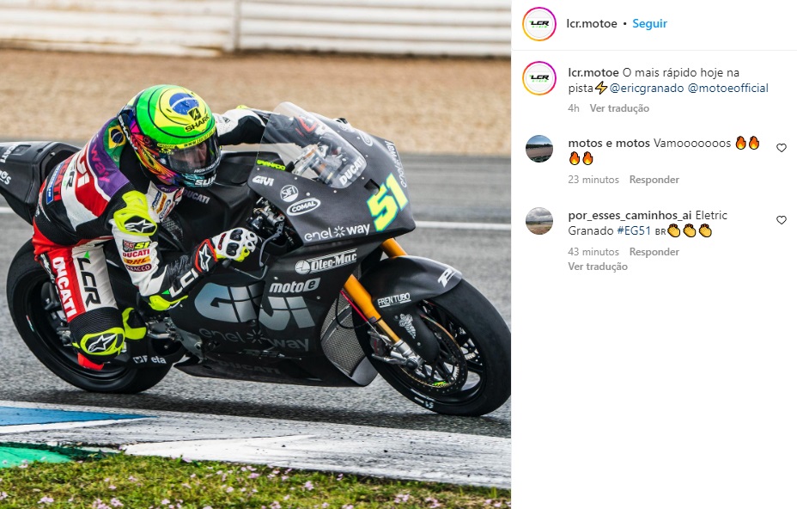
Task: Open the por_esses_caminhos_ai profile picture
Action: pyautogui.click(x=538, y=221)
